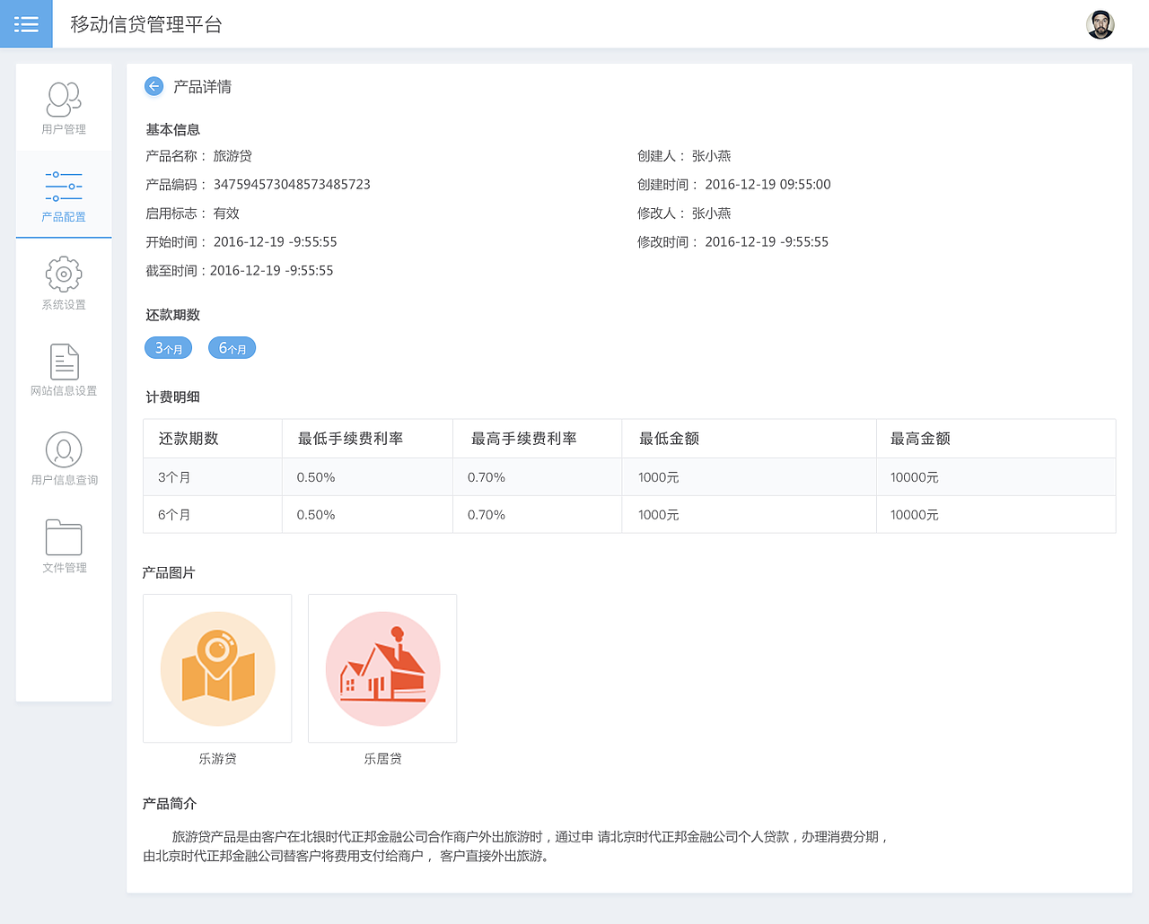
Task: Click the hamburger menu icon top-left
Action: (x=26, y=23)
